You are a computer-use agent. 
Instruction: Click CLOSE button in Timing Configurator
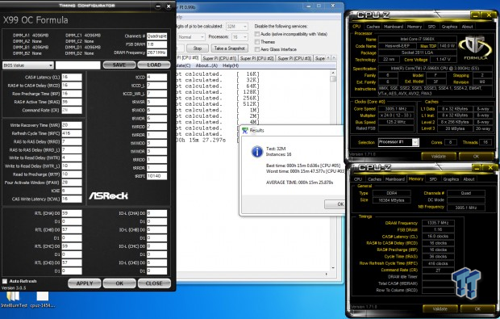(154, 283)
